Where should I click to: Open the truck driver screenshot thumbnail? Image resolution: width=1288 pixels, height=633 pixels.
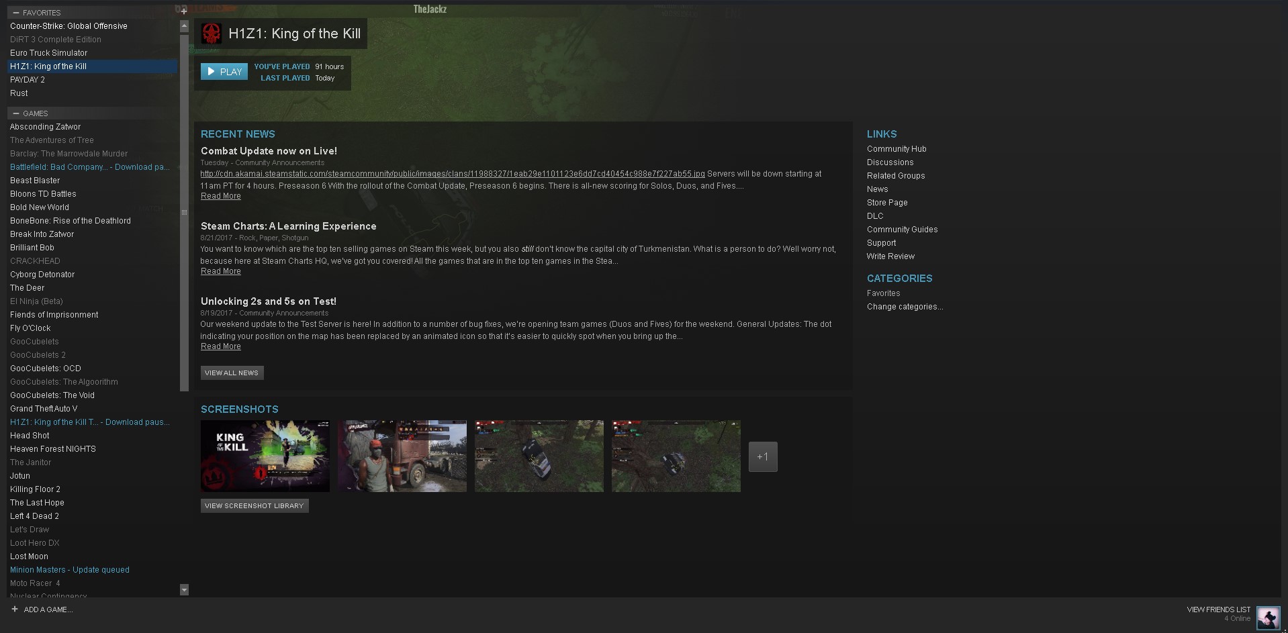coord(402,456)
